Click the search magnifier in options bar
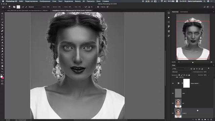Screen dimensions: 215x121 click(x=205, y=7)
